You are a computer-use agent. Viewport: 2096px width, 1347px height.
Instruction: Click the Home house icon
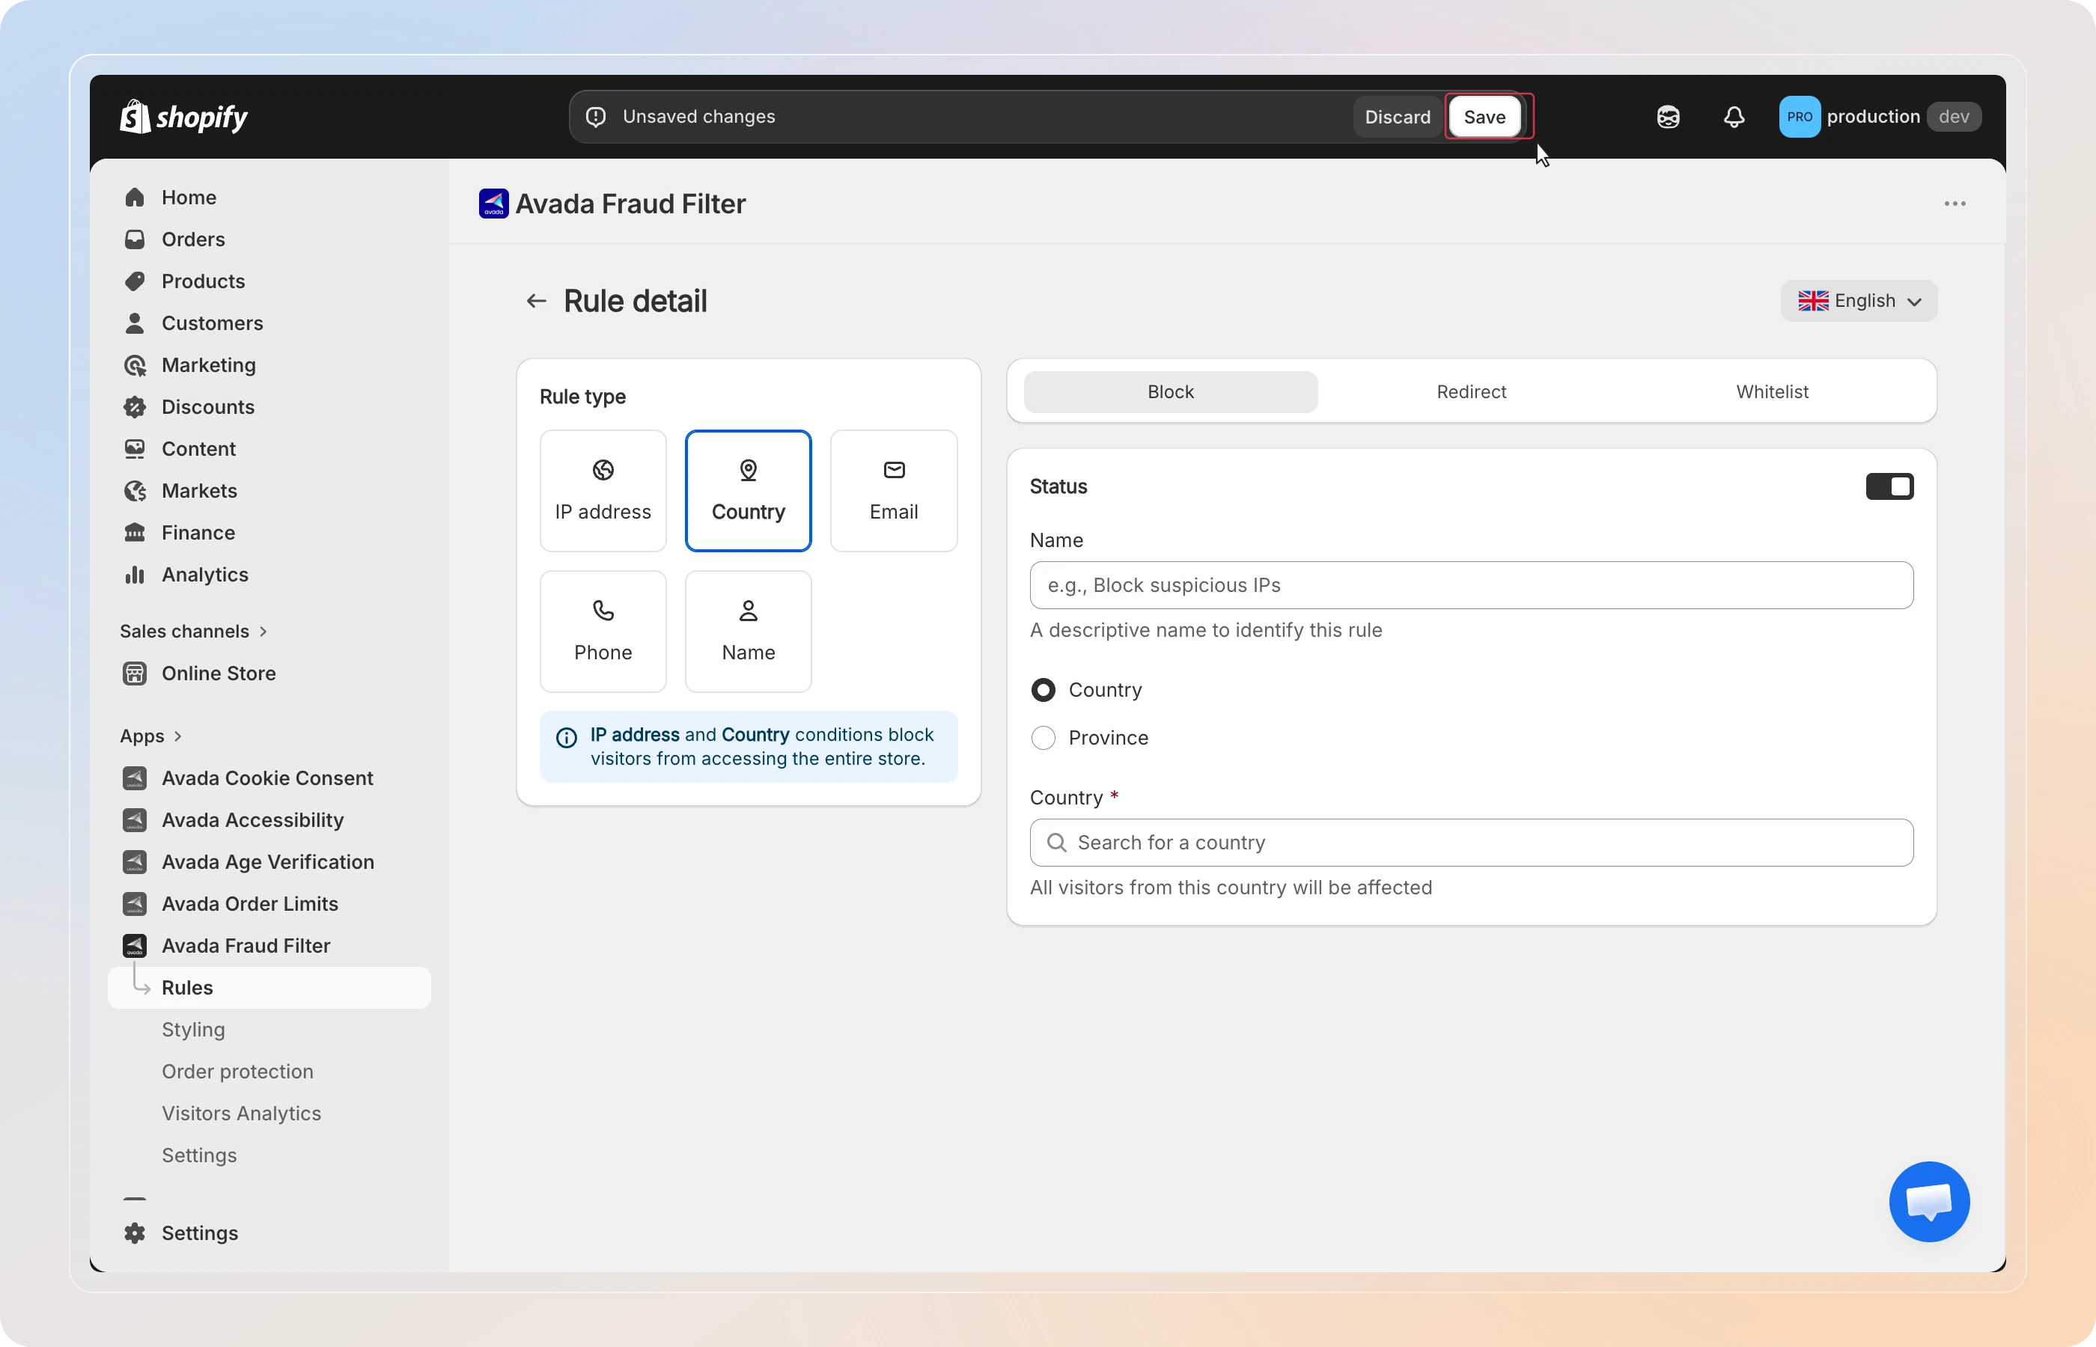[135, 198]
